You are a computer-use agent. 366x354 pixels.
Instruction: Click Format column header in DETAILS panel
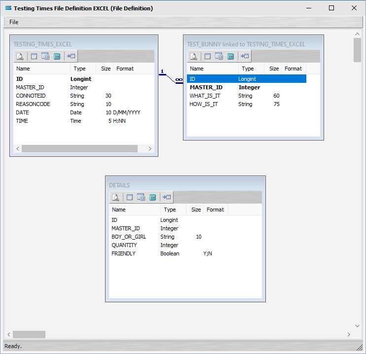pyautogui.click(x=216, y=210)
